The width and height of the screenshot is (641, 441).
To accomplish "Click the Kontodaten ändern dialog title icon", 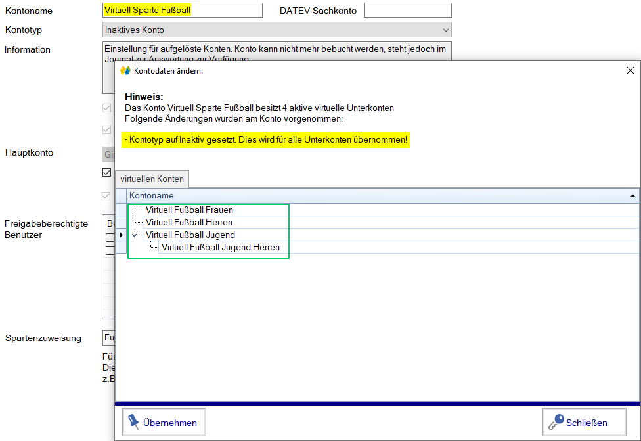I will [125, 70].
